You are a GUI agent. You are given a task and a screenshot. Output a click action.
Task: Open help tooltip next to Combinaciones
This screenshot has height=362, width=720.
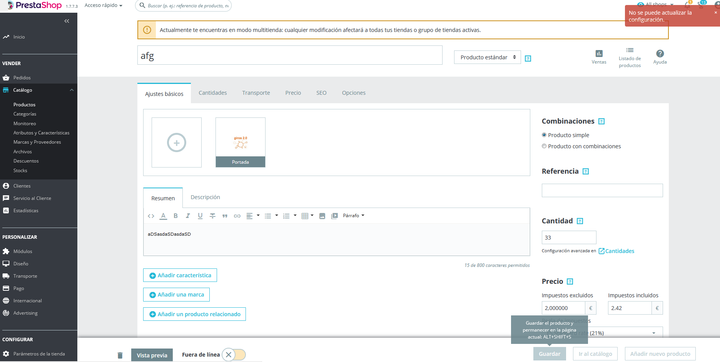(601, 121)
